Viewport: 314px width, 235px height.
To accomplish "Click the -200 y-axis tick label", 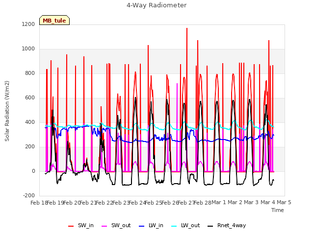I will coord(29,196).
